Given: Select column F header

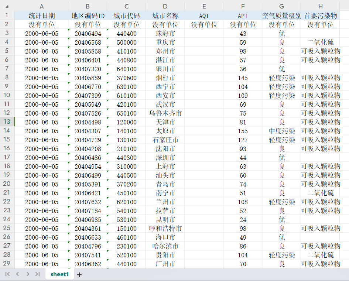Looking at the screenshot, I should pos(243,6).
